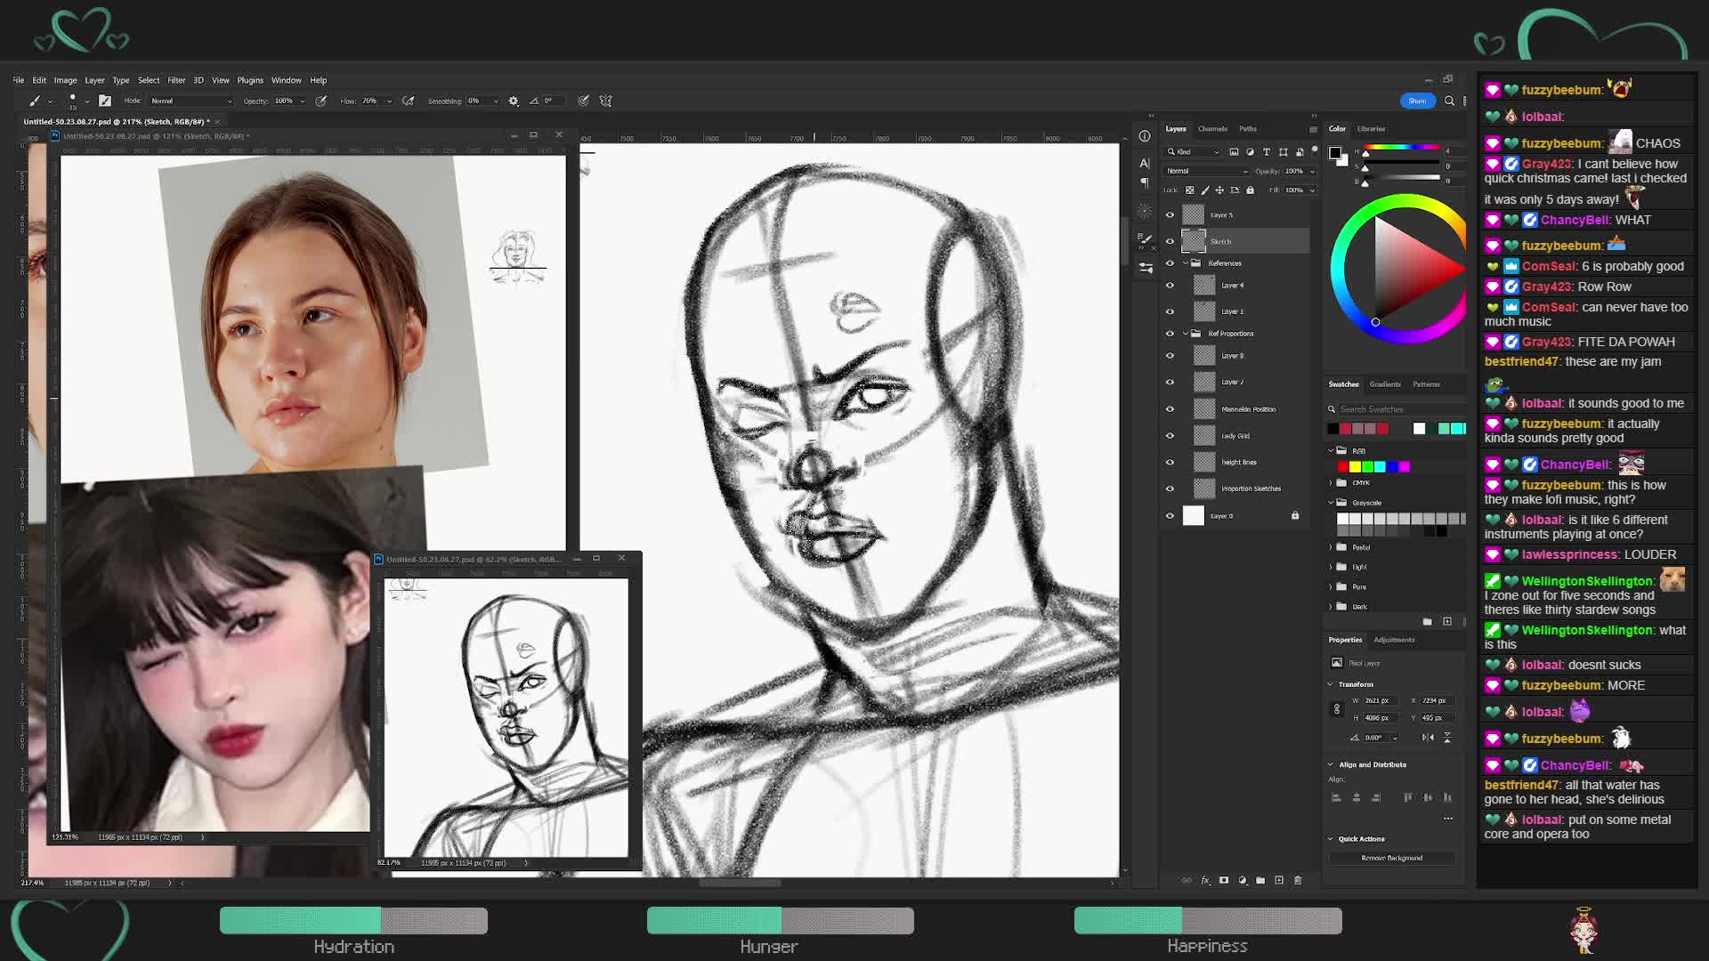Image resolution: width=1709 pixels, height=961 pixels.
Task: Toggle pressure for opacity icon
Action: pyautogui.click(x=321, y=101)
